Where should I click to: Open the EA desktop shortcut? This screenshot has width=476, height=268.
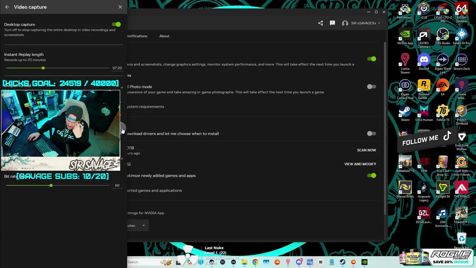443,88
